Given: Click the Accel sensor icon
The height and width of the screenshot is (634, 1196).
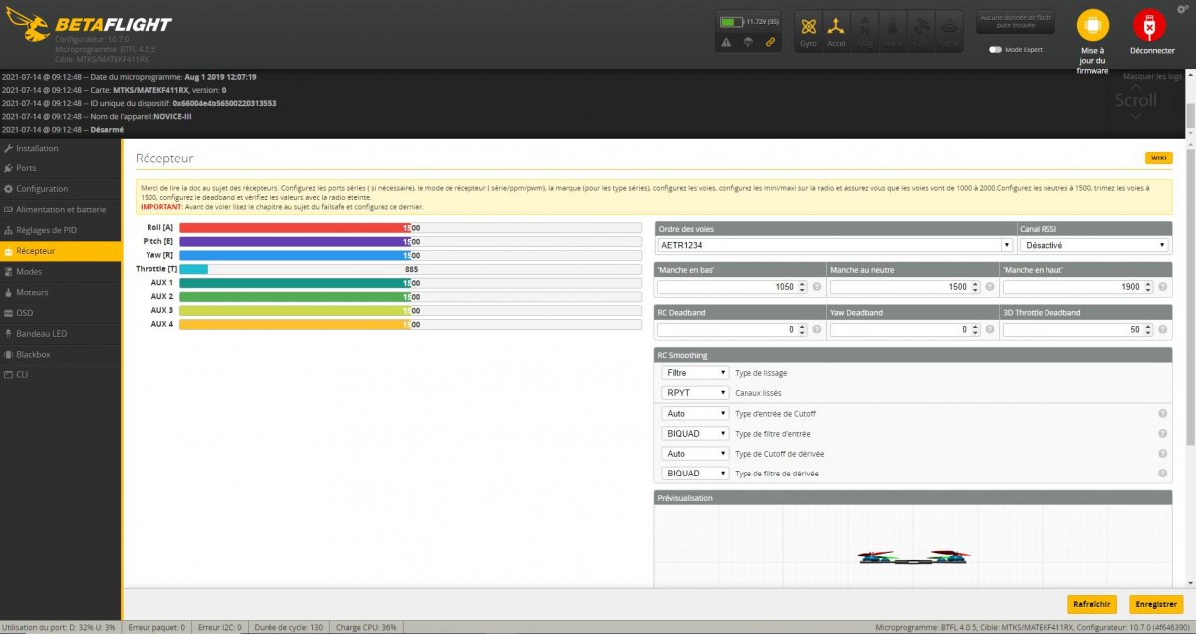Looking at the screenshot, I should [x=836, y=29].
